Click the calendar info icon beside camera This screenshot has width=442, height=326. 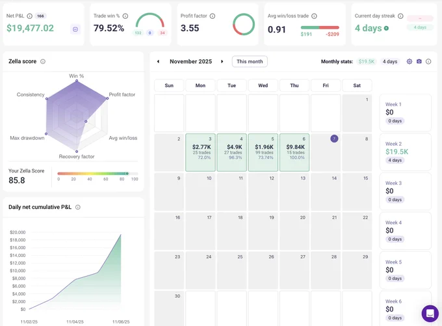coord(428,62)
